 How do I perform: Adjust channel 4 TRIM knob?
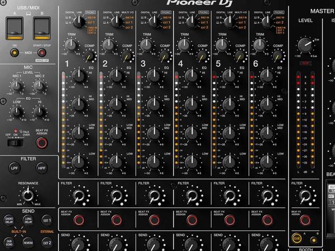[184, 45]
